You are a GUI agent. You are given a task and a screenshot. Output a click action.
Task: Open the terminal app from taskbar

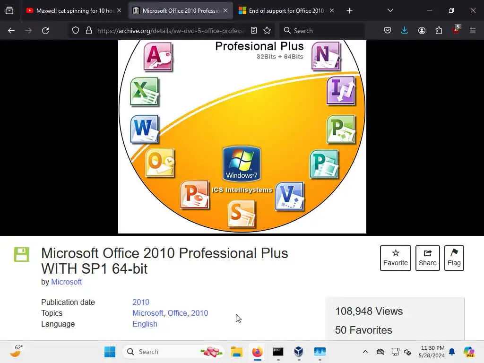[x=278, y=352]
